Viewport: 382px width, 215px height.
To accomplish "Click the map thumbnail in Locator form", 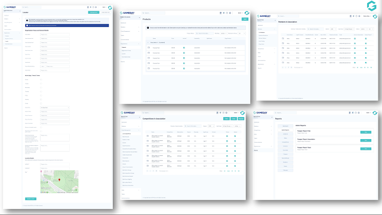I will click(60, 182).
